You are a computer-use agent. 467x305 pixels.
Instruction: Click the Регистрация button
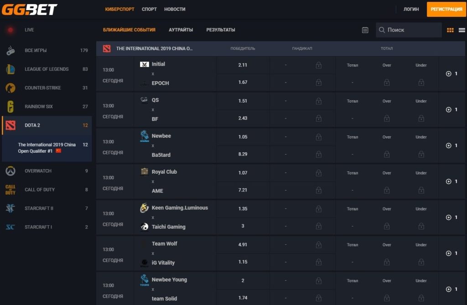coord(446,9)
